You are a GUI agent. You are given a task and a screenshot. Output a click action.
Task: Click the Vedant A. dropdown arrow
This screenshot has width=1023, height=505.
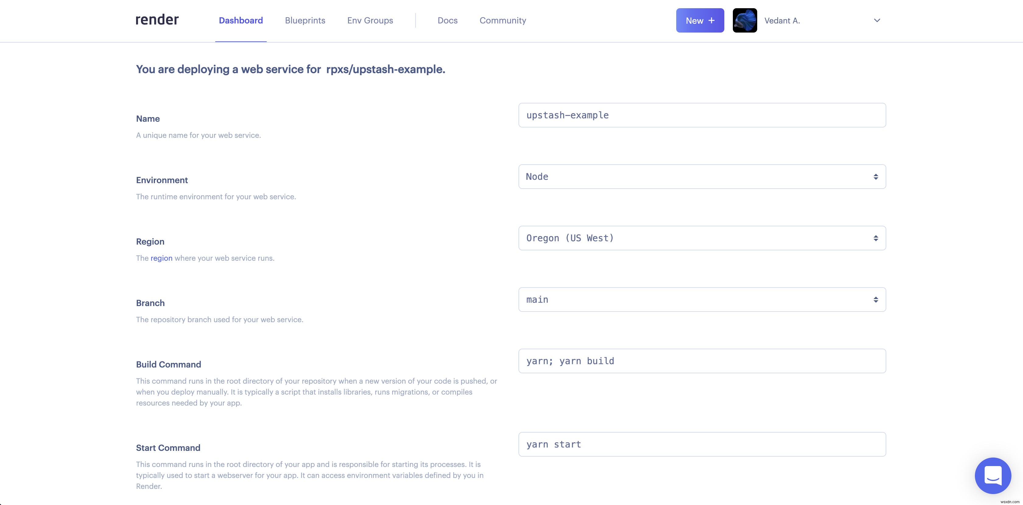pos(877,20)
